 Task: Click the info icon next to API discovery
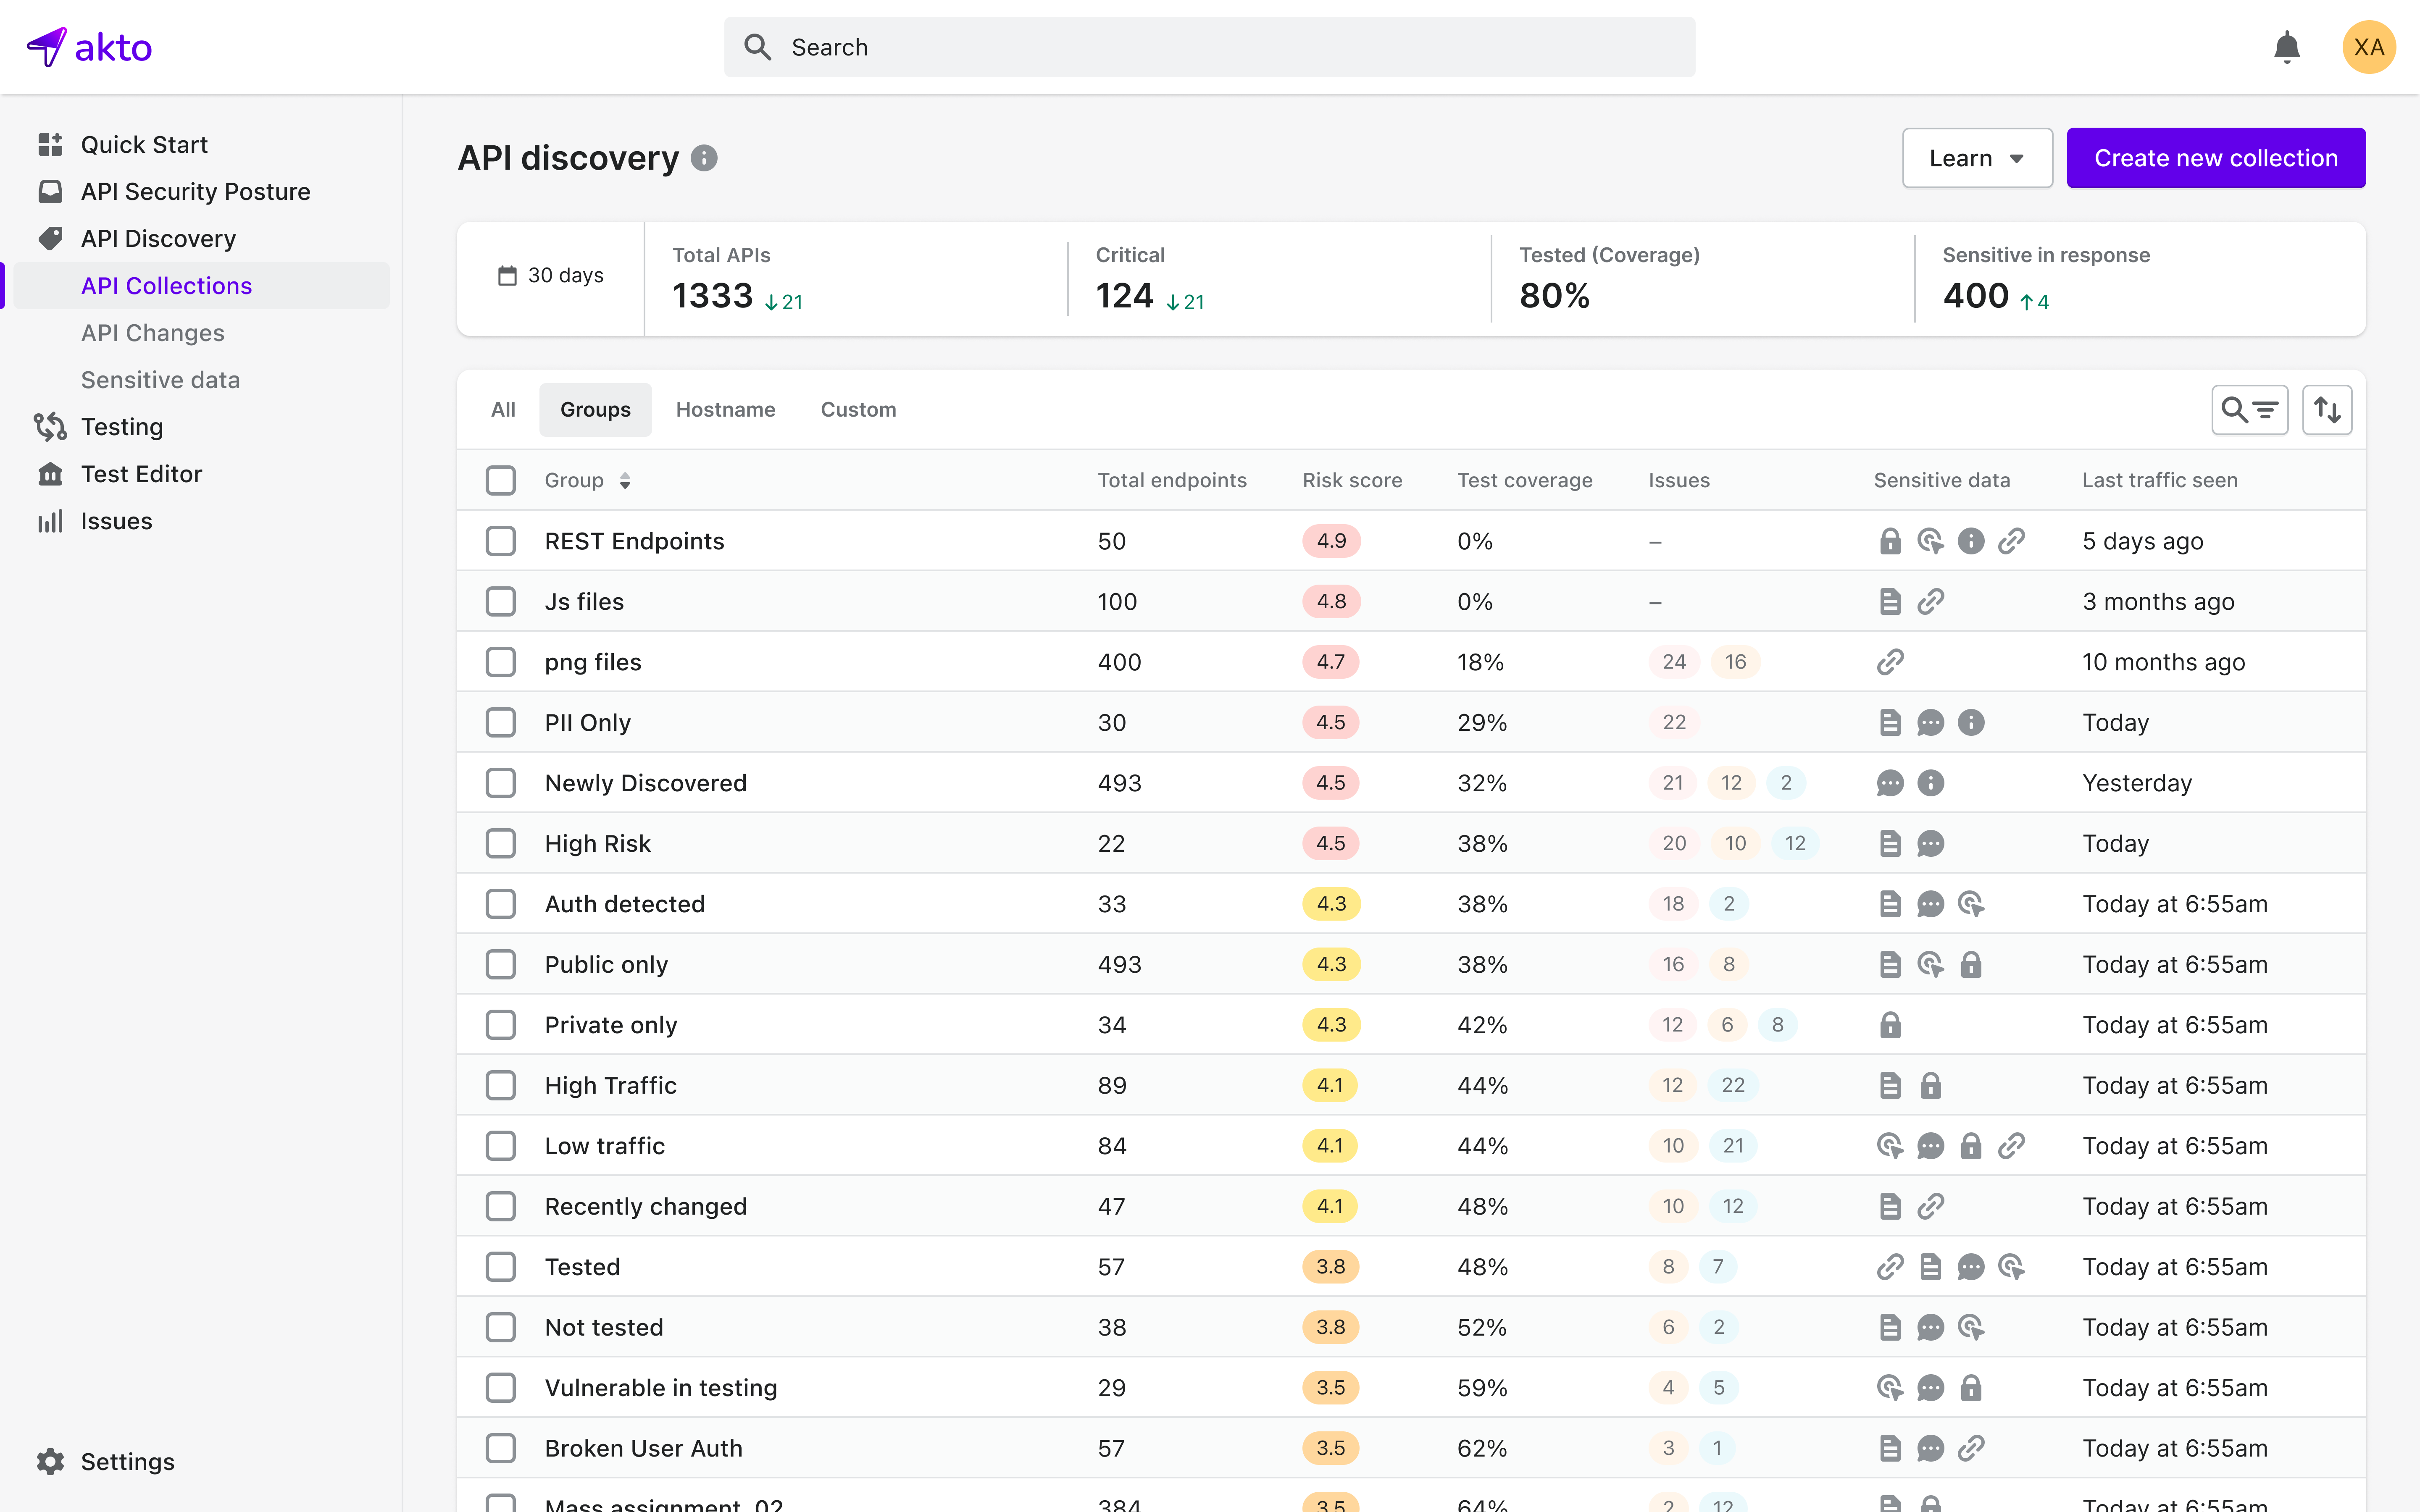[705, 158]
